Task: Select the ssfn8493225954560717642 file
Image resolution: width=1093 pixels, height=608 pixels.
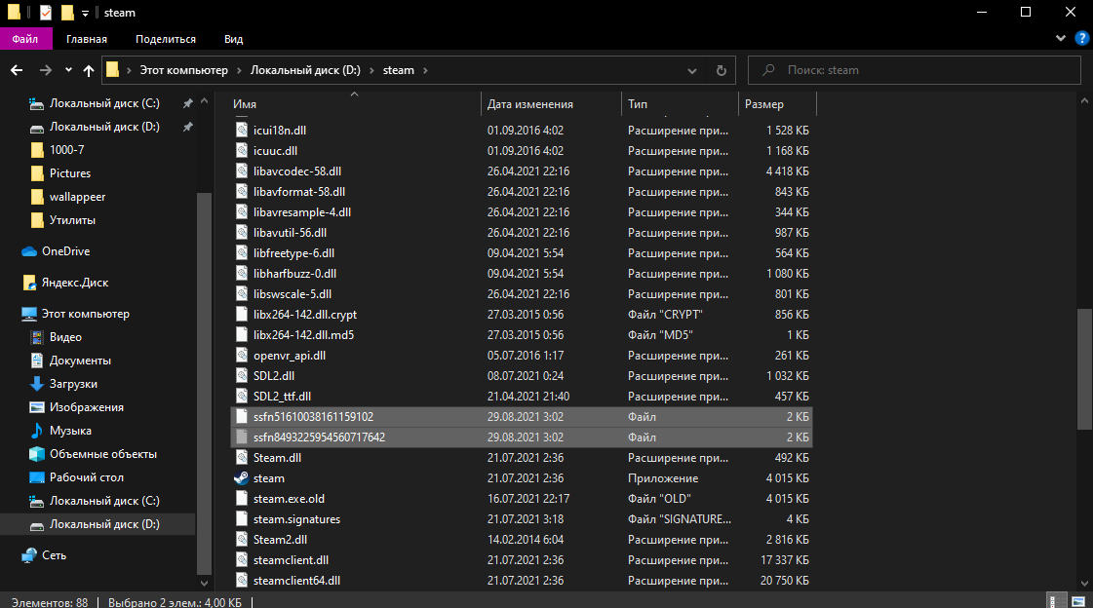Action: [522, 437]
